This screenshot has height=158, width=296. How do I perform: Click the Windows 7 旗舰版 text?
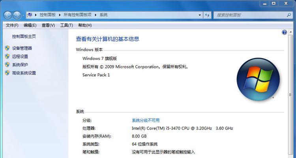tap(100, 58)
